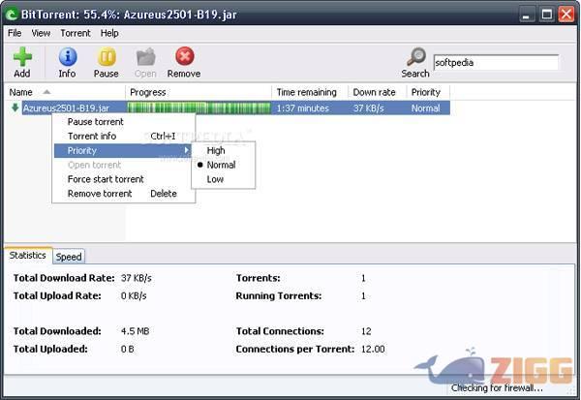Expand the Priority submenu arrow
581x400 pixels.
tap(186, 150)
